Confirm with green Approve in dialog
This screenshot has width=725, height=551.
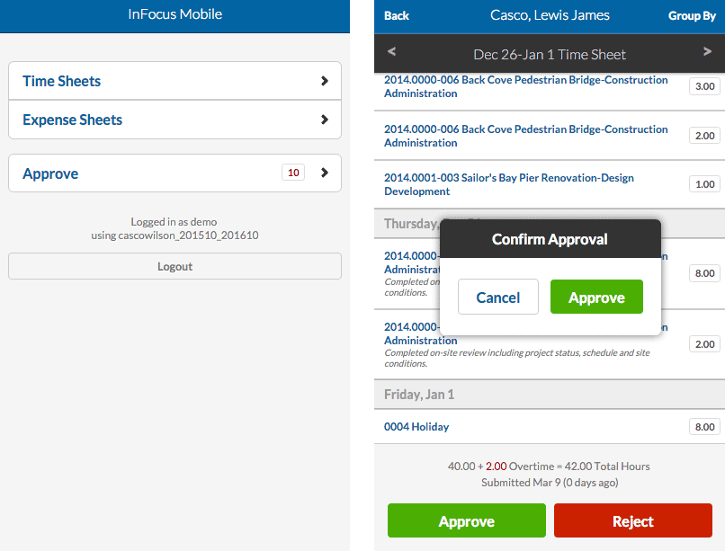coord(596,297)
